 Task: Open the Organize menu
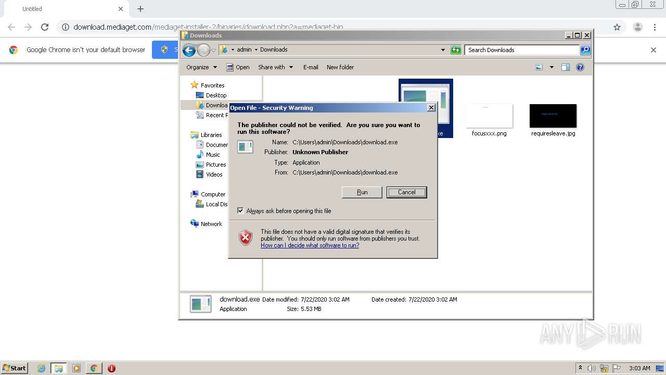click(x=201, y=67)
